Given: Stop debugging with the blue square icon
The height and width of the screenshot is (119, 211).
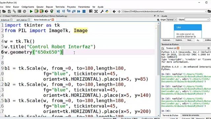Looking at the screenshot, I should click(84, 12).
